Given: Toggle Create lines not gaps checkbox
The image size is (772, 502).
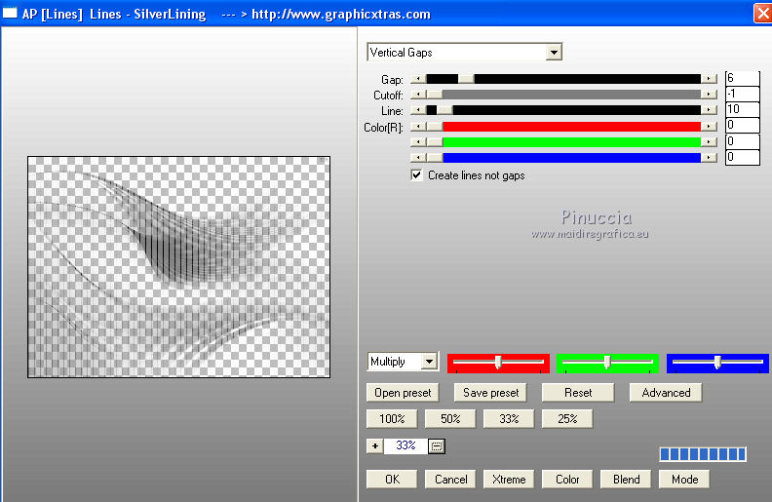Looking at the screenshot, I should point(416,175).
